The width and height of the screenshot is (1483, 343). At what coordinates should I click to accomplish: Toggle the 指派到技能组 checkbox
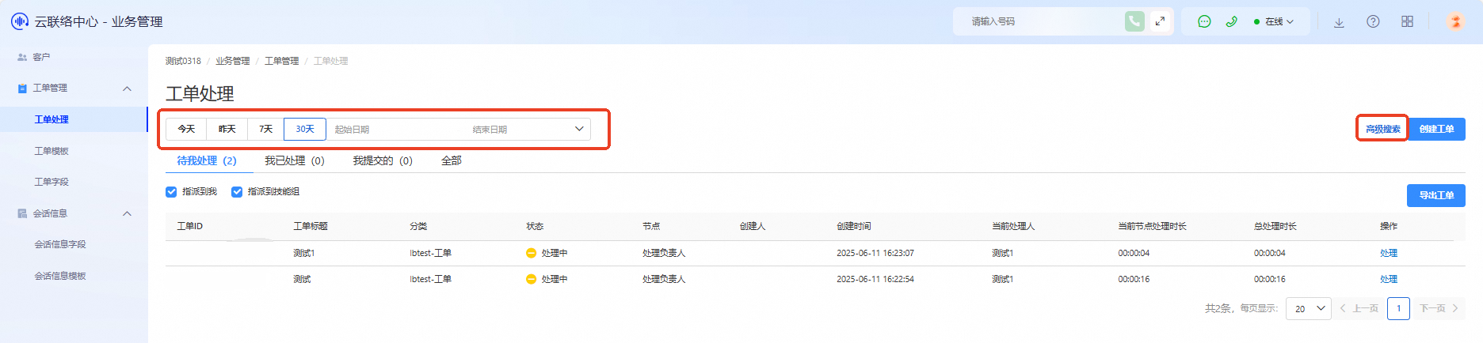236,191
